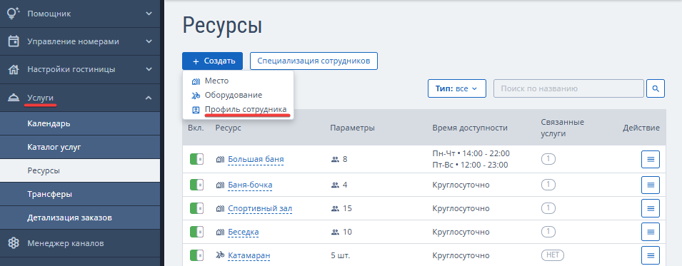Click the Услуги service bell icon

14,98
